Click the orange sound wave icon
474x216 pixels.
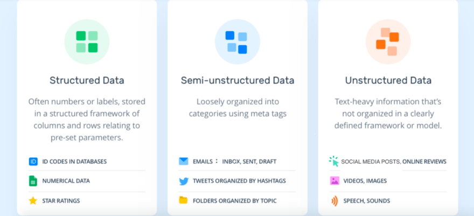(x=334, y=201)
